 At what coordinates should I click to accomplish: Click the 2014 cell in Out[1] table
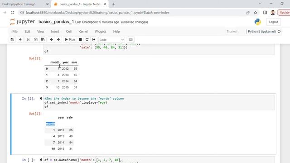[x=65, y=81]
